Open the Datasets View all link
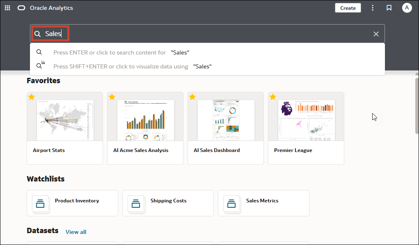The width and height of the screenshot is (419, 245). click(76, 232)
